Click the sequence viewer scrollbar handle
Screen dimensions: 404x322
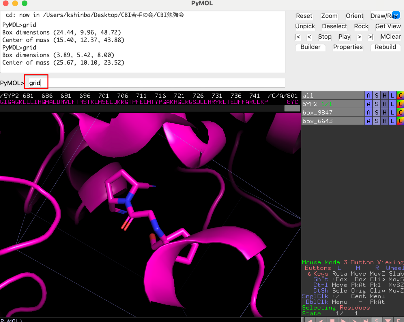(292, 108)
